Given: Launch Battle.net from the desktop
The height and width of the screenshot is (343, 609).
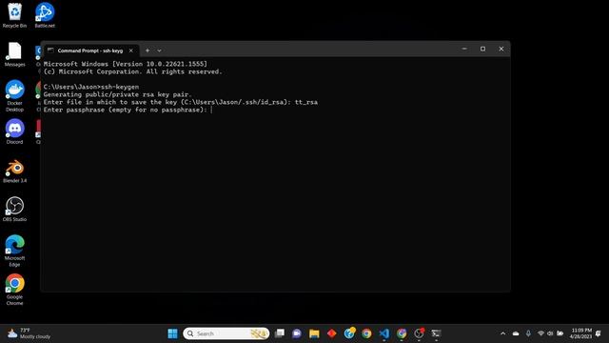Looking at the screenshot, I should point(45,15).
